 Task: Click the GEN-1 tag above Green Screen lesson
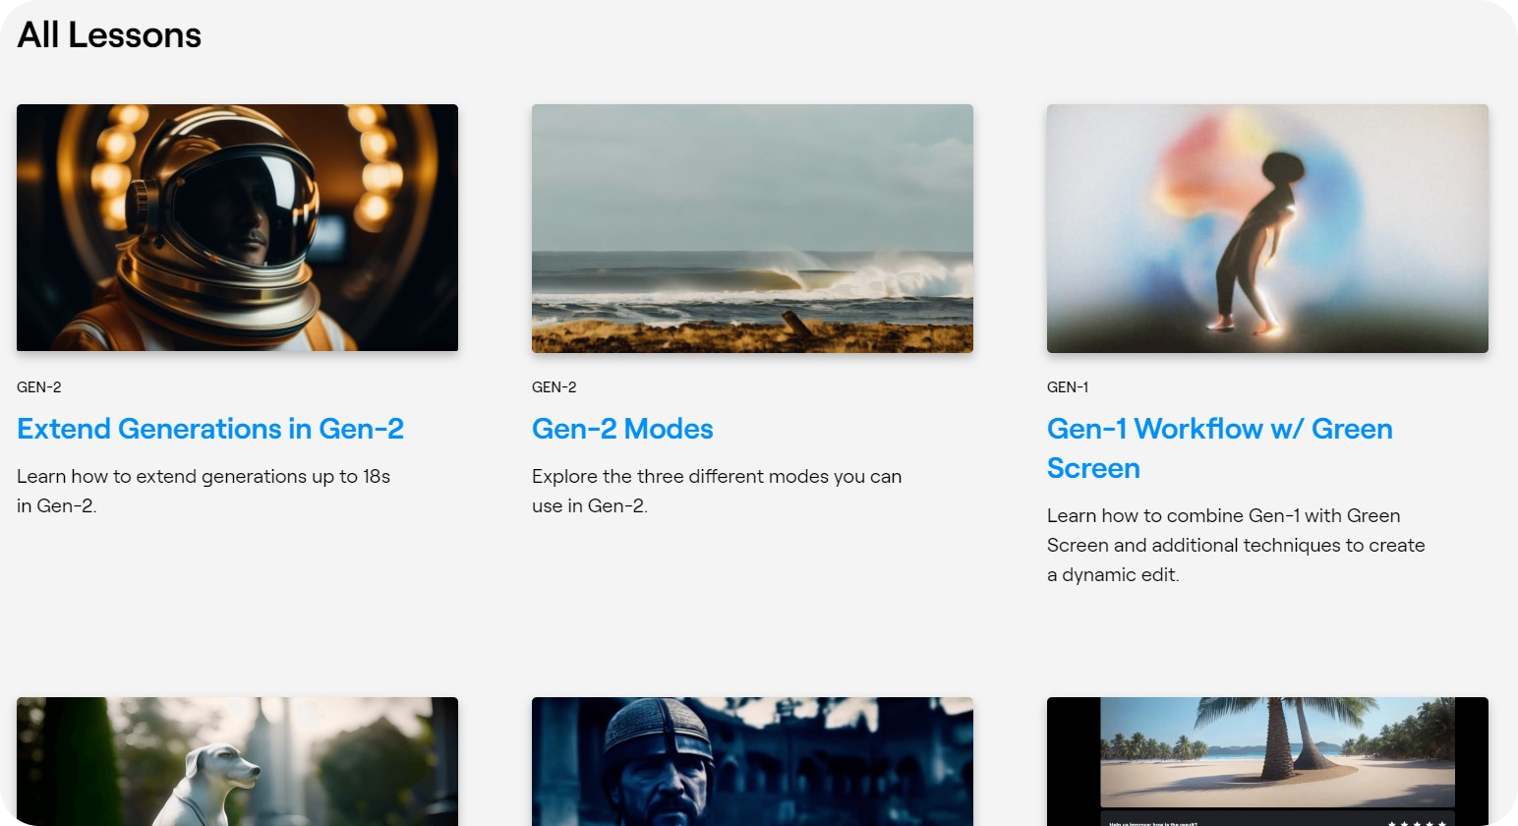pos(1068,387)
